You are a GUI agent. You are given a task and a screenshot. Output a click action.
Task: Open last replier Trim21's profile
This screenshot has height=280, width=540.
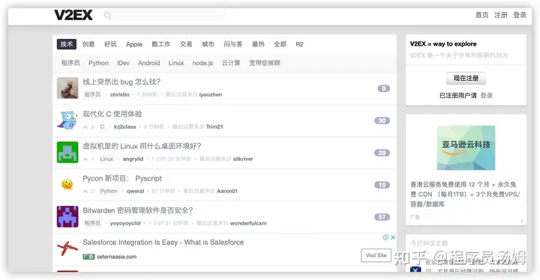(214, 127)
